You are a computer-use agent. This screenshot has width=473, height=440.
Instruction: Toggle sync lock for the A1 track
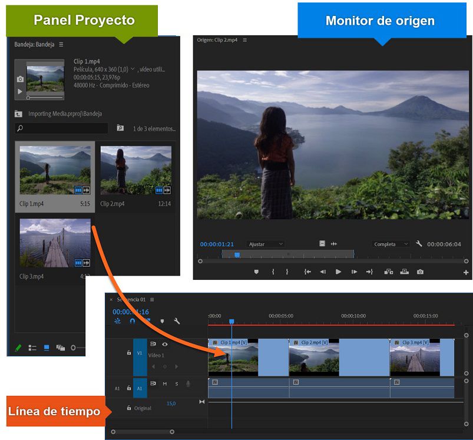point(153,383)
